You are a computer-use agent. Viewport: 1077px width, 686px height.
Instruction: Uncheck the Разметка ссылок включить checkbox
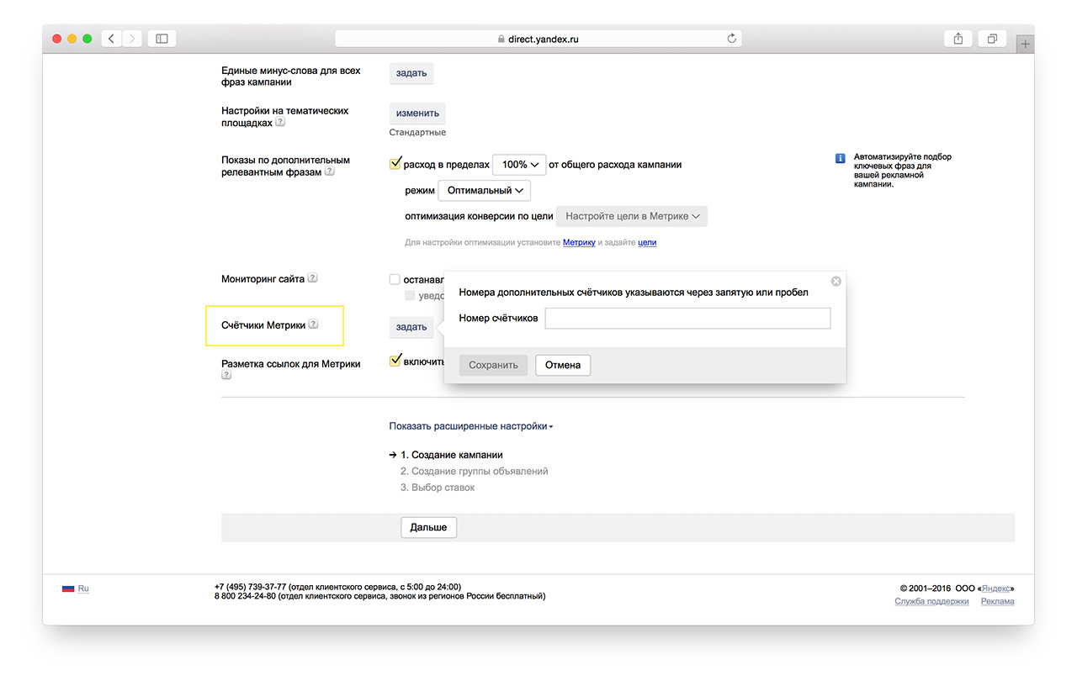click(395, 361)
